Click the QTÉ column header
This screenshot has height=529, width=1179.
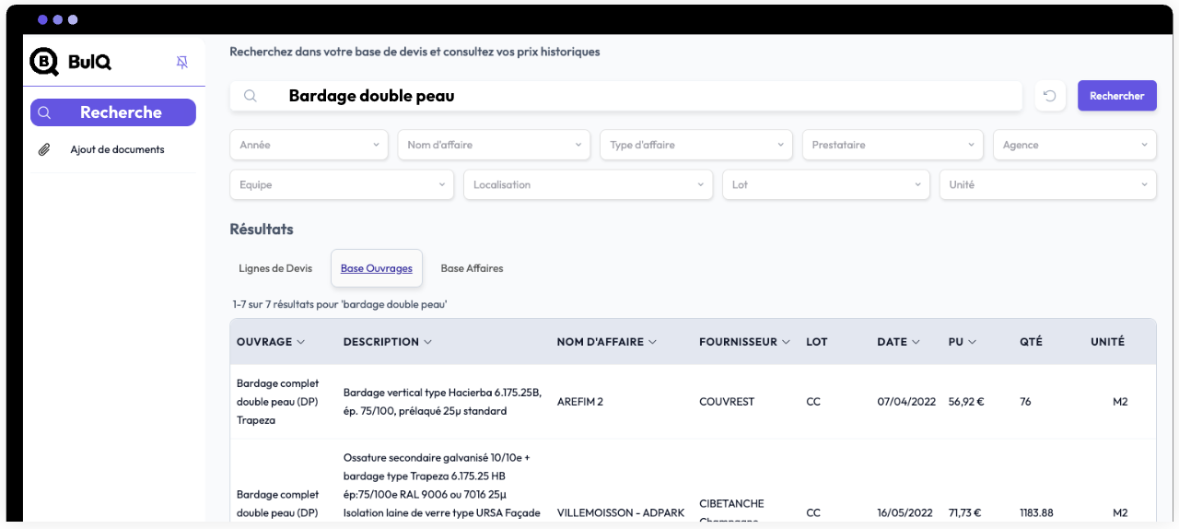coord(1032,342)
